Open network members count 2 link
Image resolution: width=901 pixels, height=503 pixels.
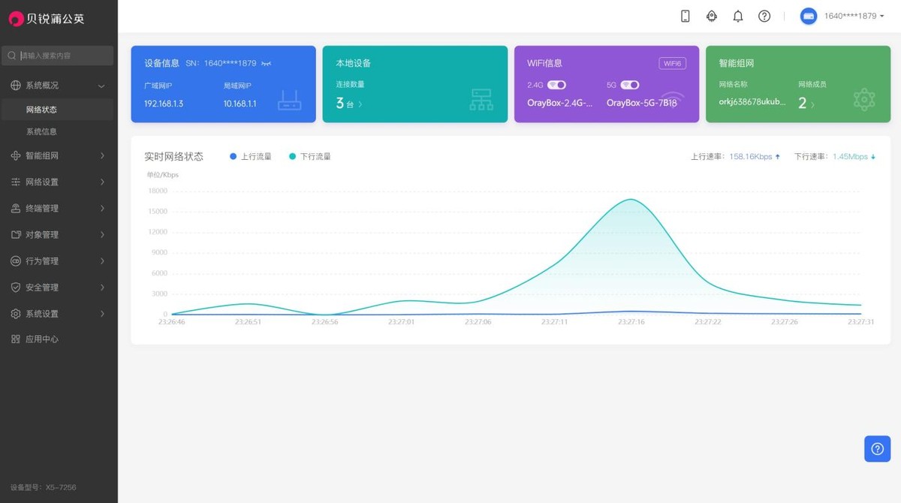806,104
